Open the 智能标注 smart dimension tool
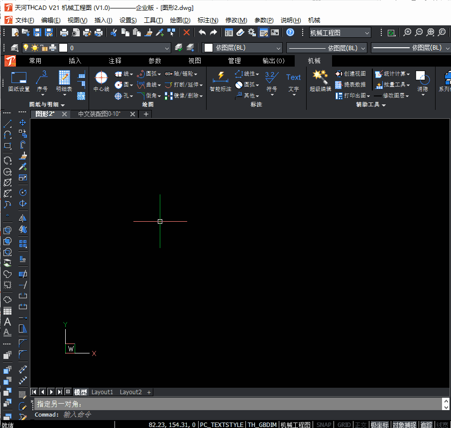Image resolution: width=451 pixels, height=428 pixels. (221, 82)
